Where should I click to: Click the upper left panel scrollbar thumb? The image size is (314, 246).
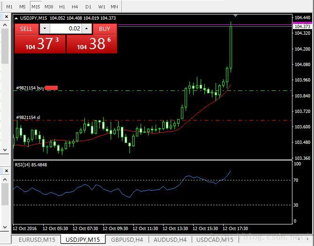pos(5,46)
